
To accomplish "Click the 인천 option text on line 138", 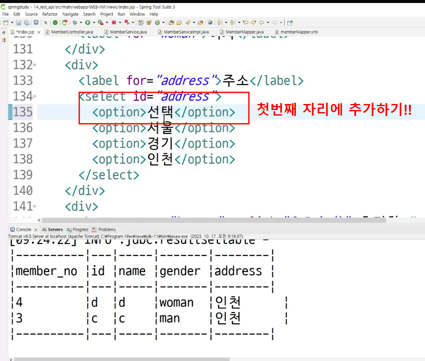I will click(x=160, y=159).
